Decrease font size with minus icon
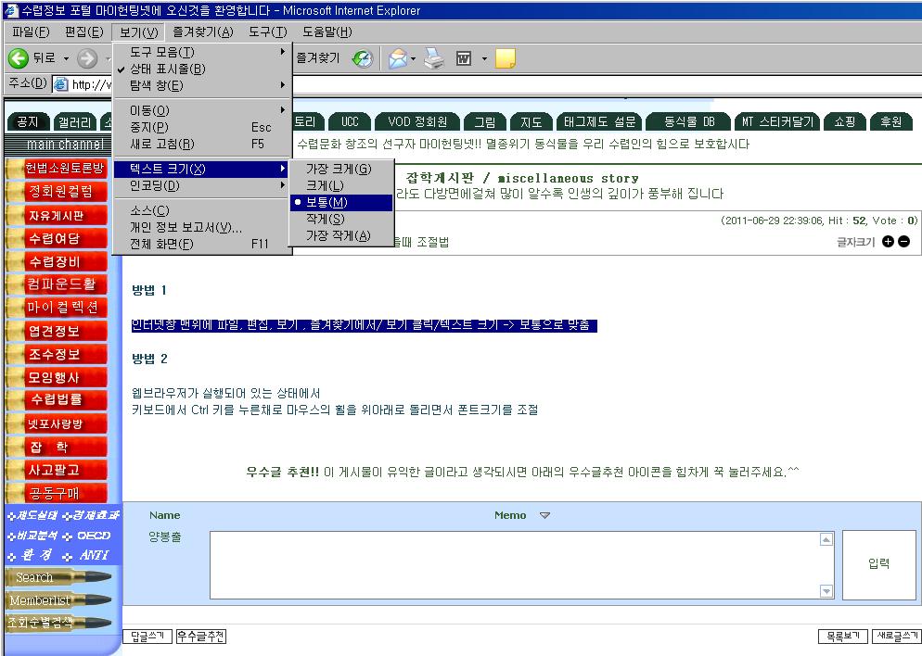Screen dimensions: 922x656 [x=903, y=242]
